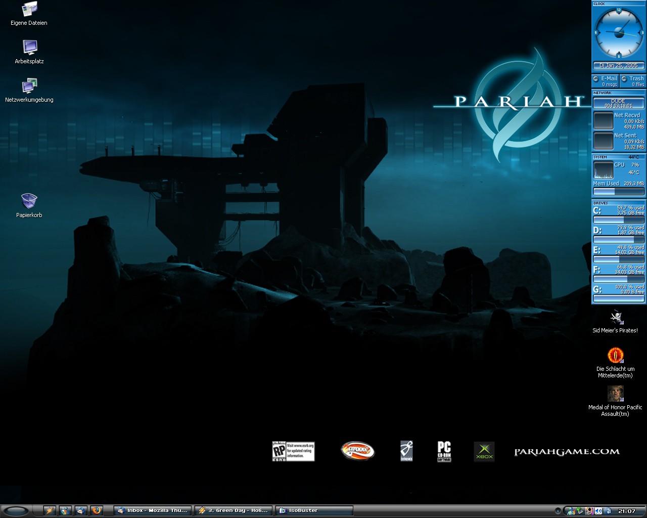Screen dimensions: 647x518
Task: Click the 'Net Sent' label
Action: pyautogui.click(x=625, y=136)
